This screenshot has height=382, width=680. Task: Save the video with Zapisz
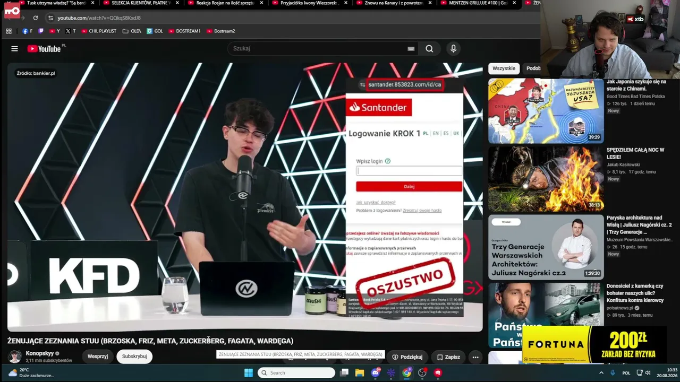point(448,357)
